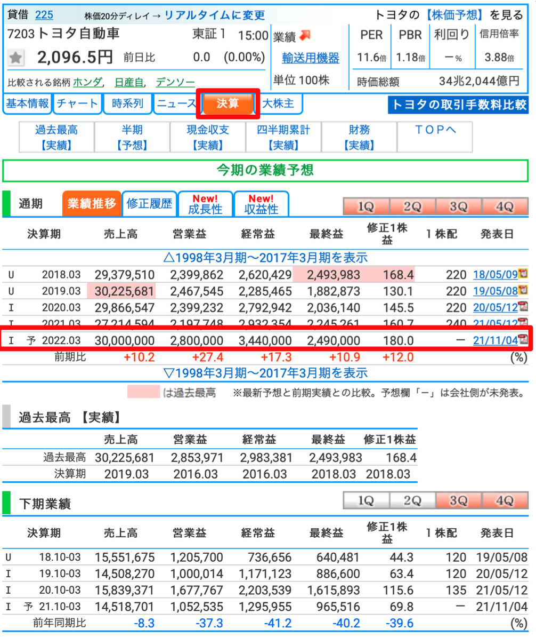Viewport: 536px width, 637px height.
Task: Jump to 半期【予想】 section
Action: pos(132,137)
